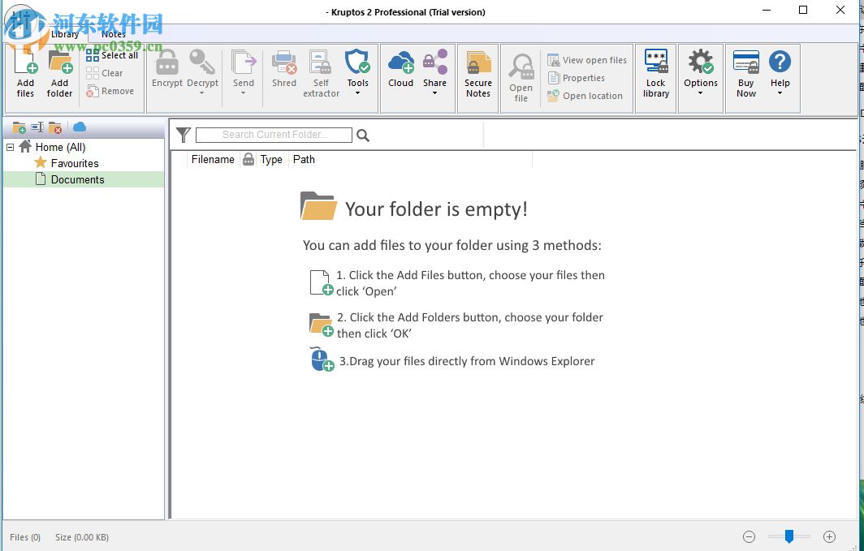Click the Search Current Folder field

point(274,135)
